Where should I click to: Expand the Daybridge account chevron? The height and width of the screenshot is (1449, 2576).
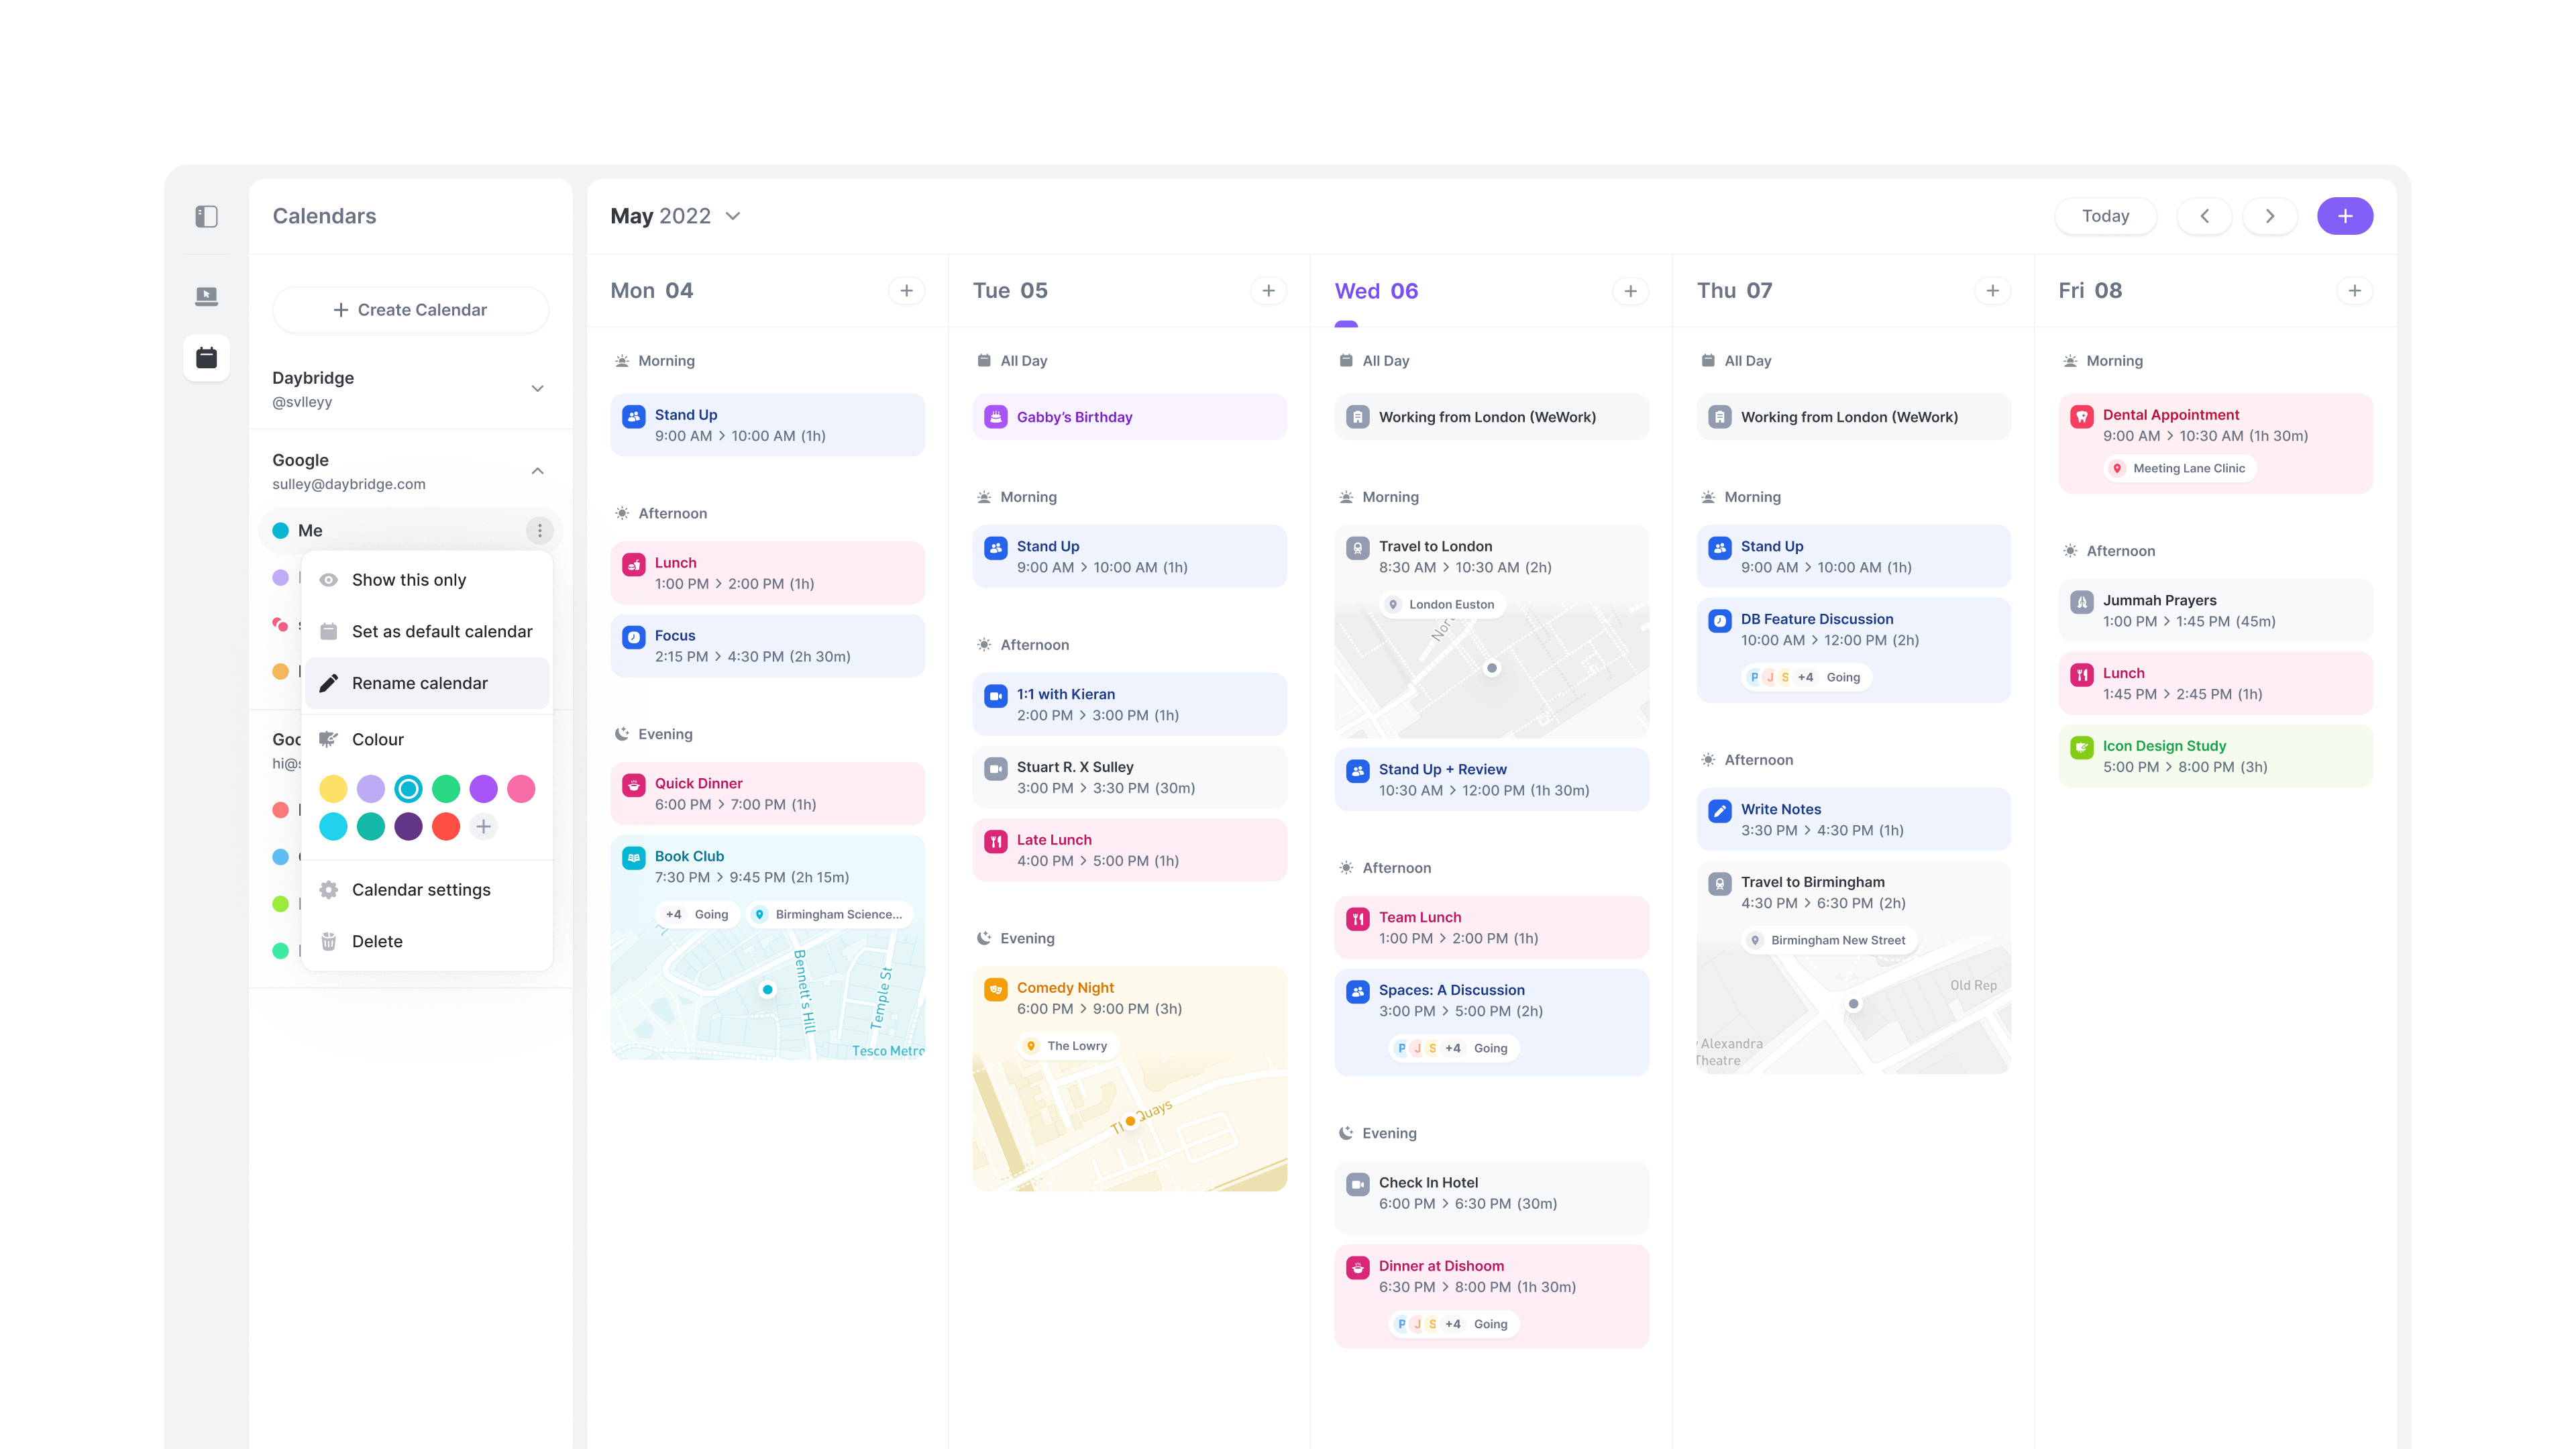click(x=537, y=389)
